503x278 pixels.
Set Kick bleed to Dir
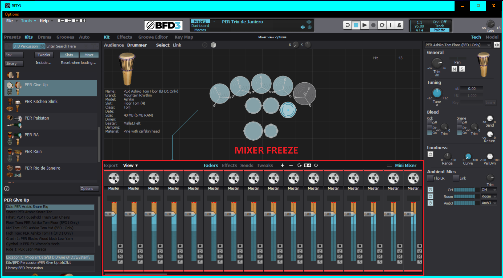coord(430,128)
